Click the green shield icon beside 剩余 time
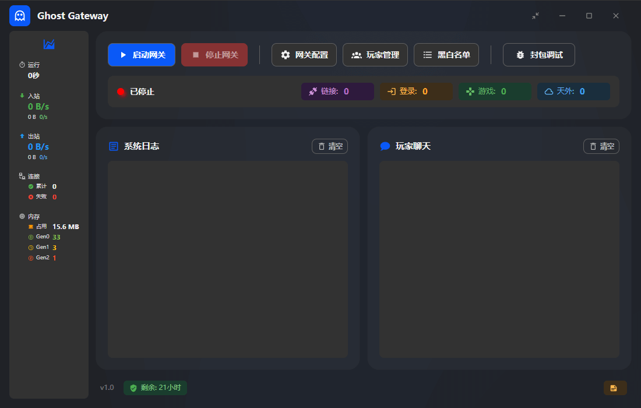This screenshot has height=408, width=641. (133, 388)
